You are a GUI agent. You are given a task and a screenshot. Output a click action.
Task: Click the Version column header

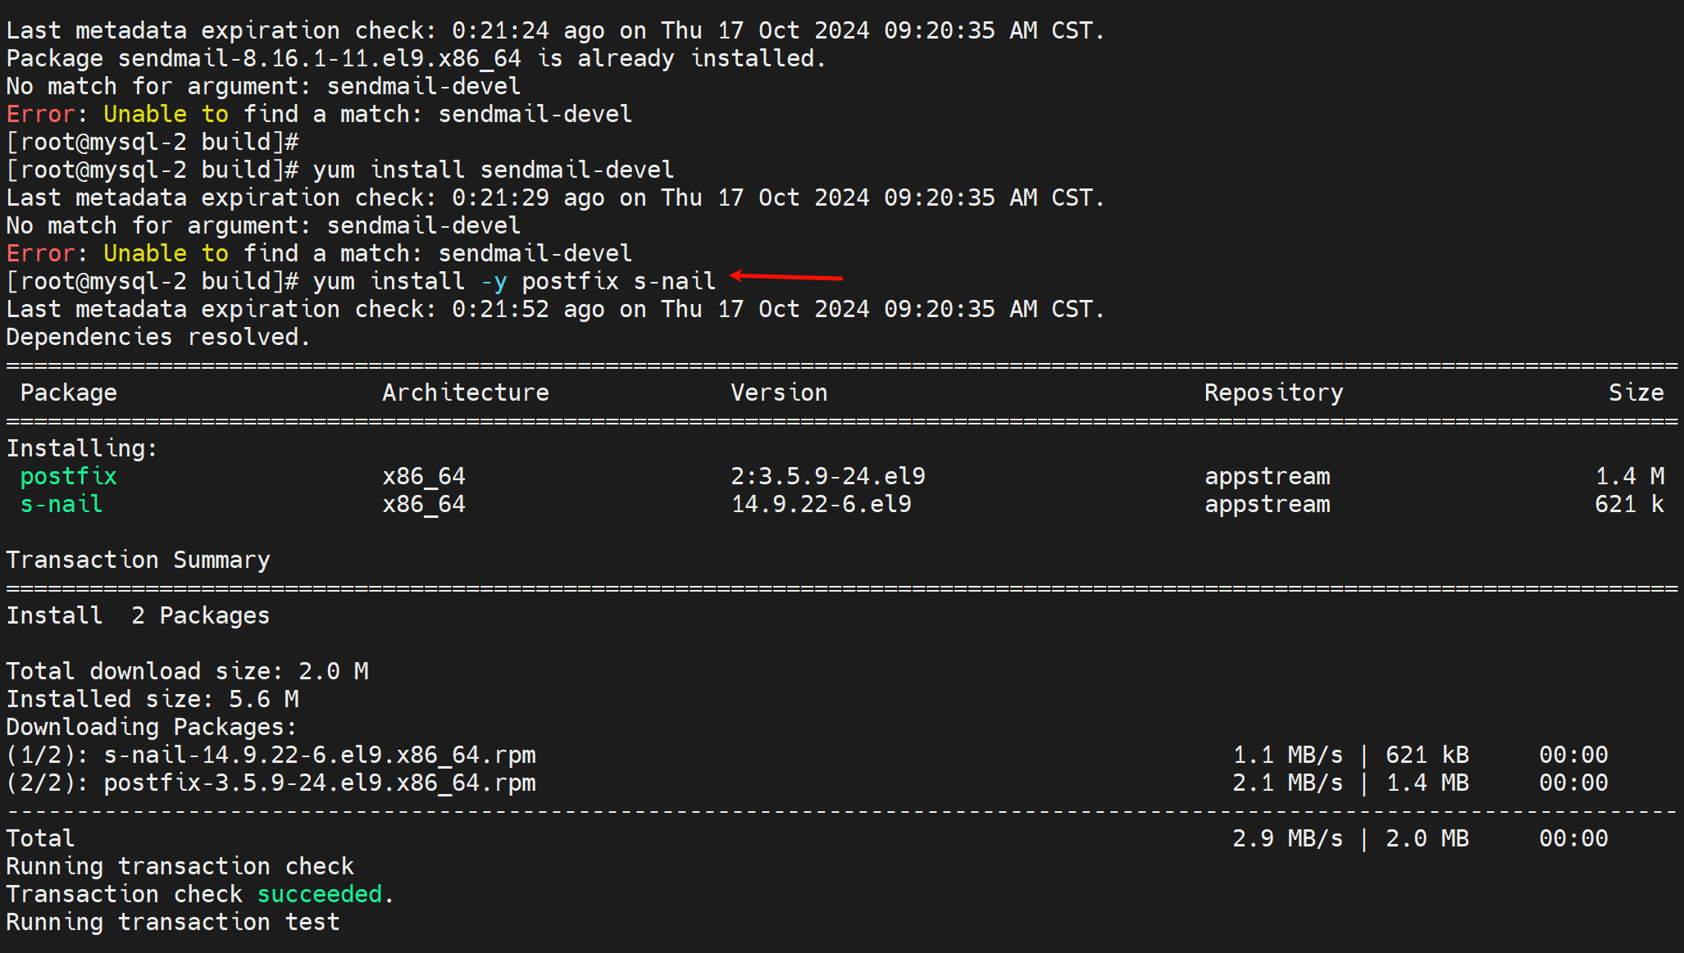779,393
